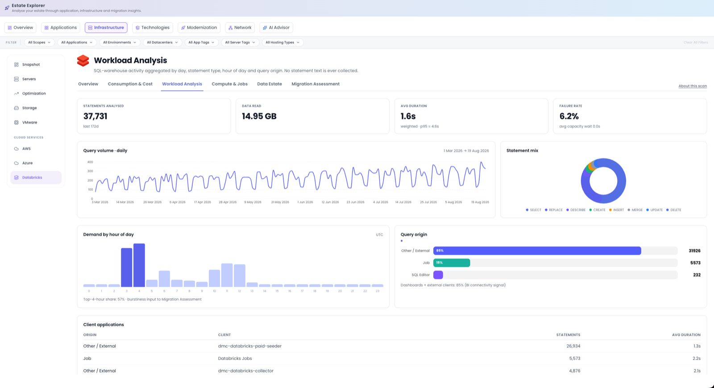Click the Azure cloud icon in sidebar
The image size is (714, 388).
(x=17, y=163)
